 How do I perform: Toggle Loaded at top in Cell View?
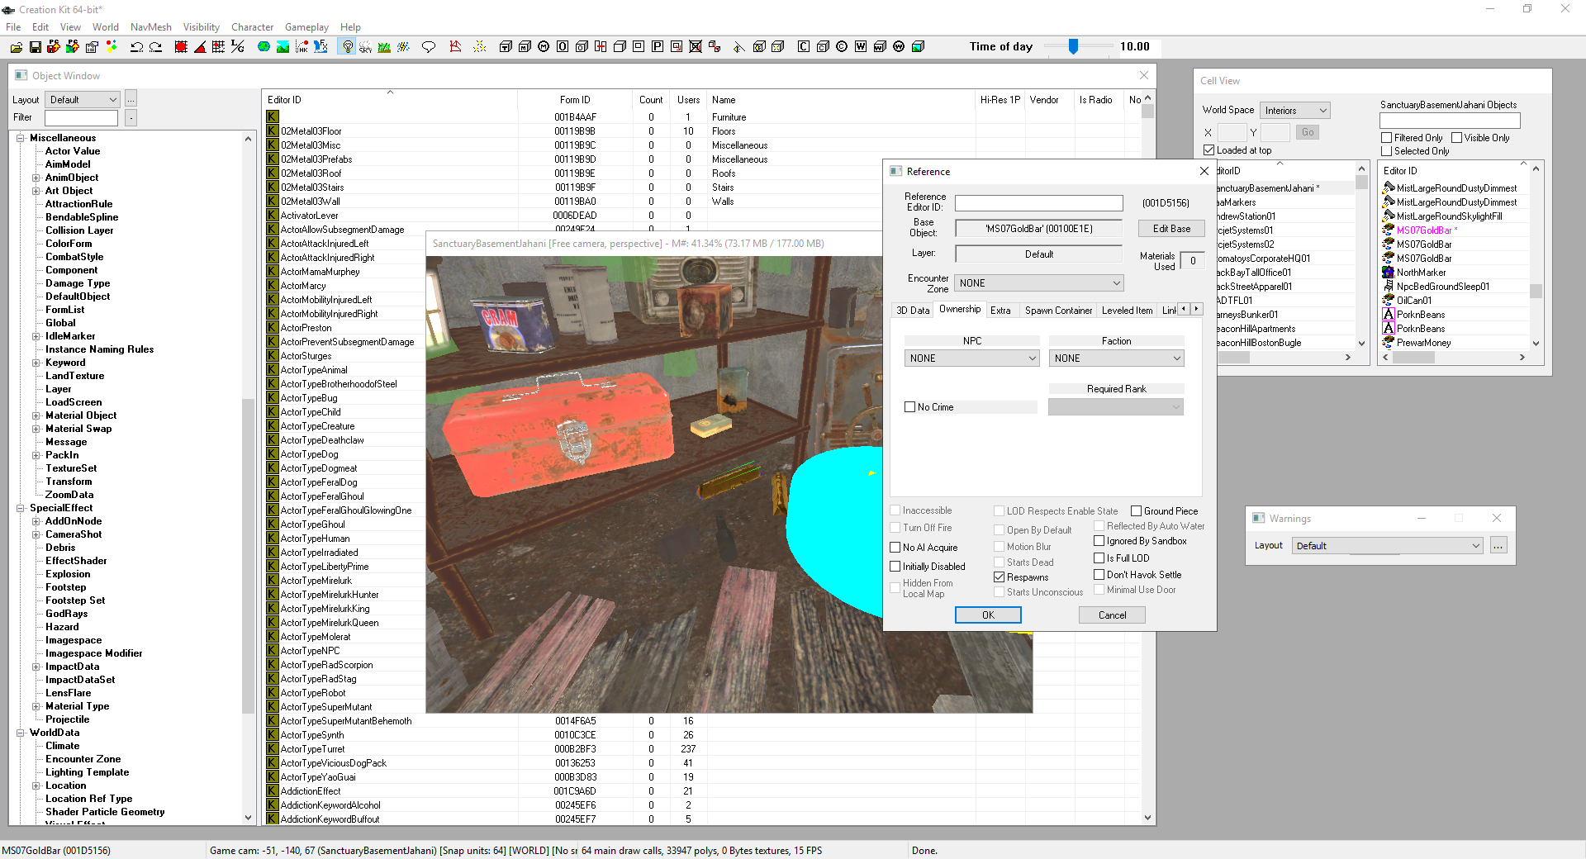coord(1209,150)
